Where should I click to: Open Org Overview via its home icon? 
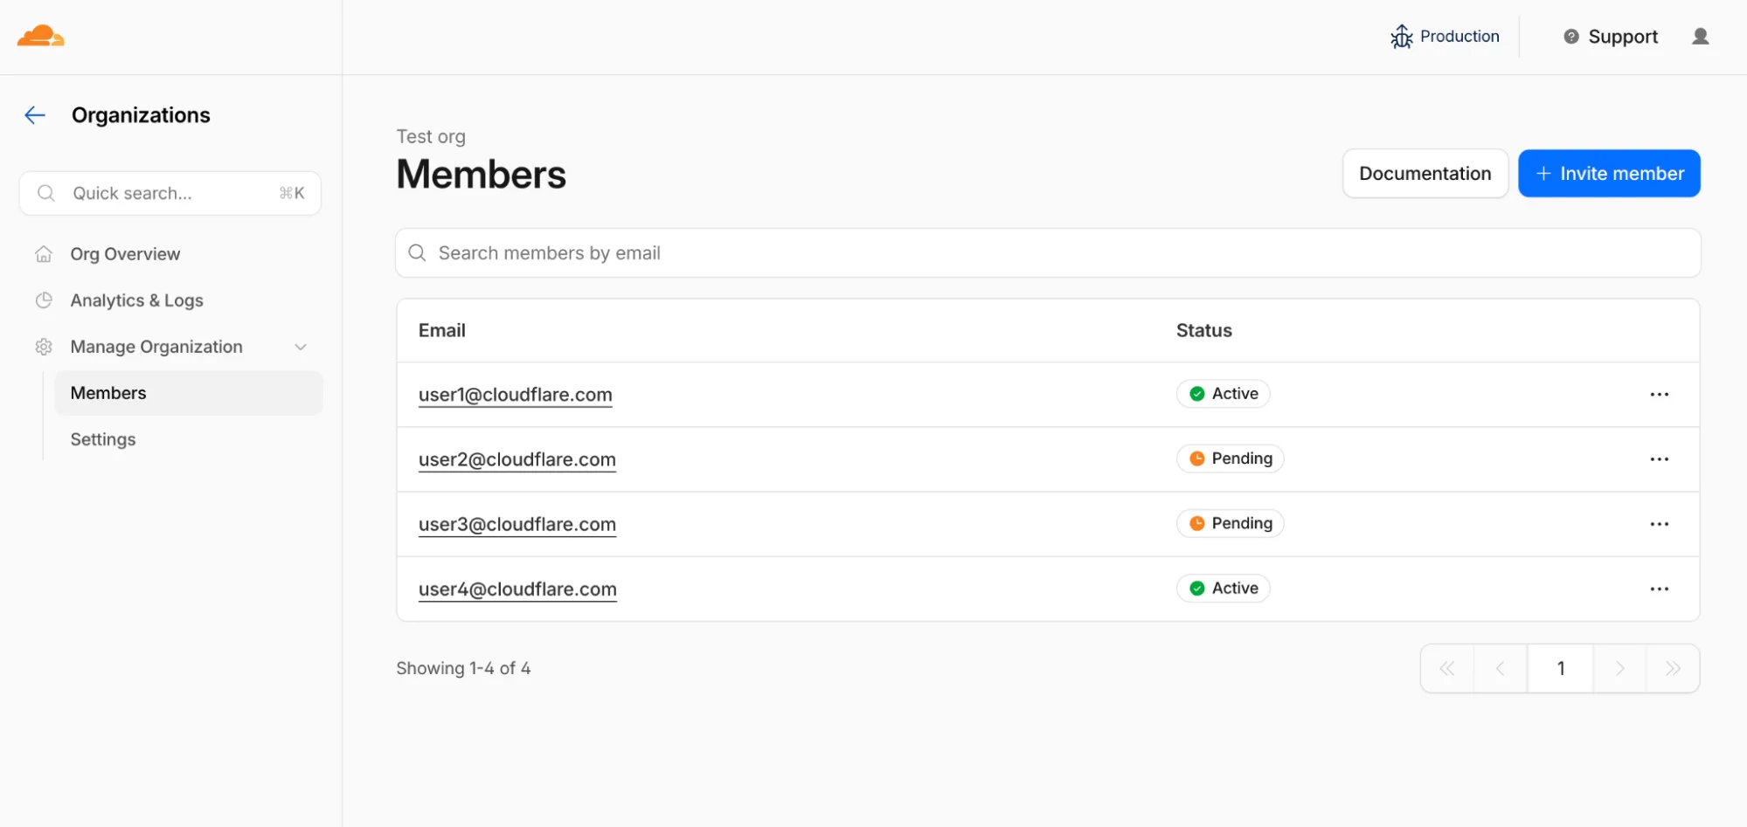click(x=44, y=253)
